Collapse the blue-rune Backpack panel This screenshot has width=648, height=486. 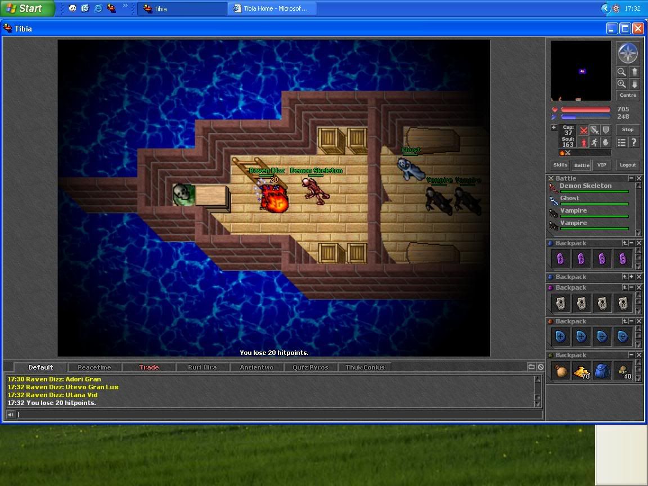(x=632, y=321)
